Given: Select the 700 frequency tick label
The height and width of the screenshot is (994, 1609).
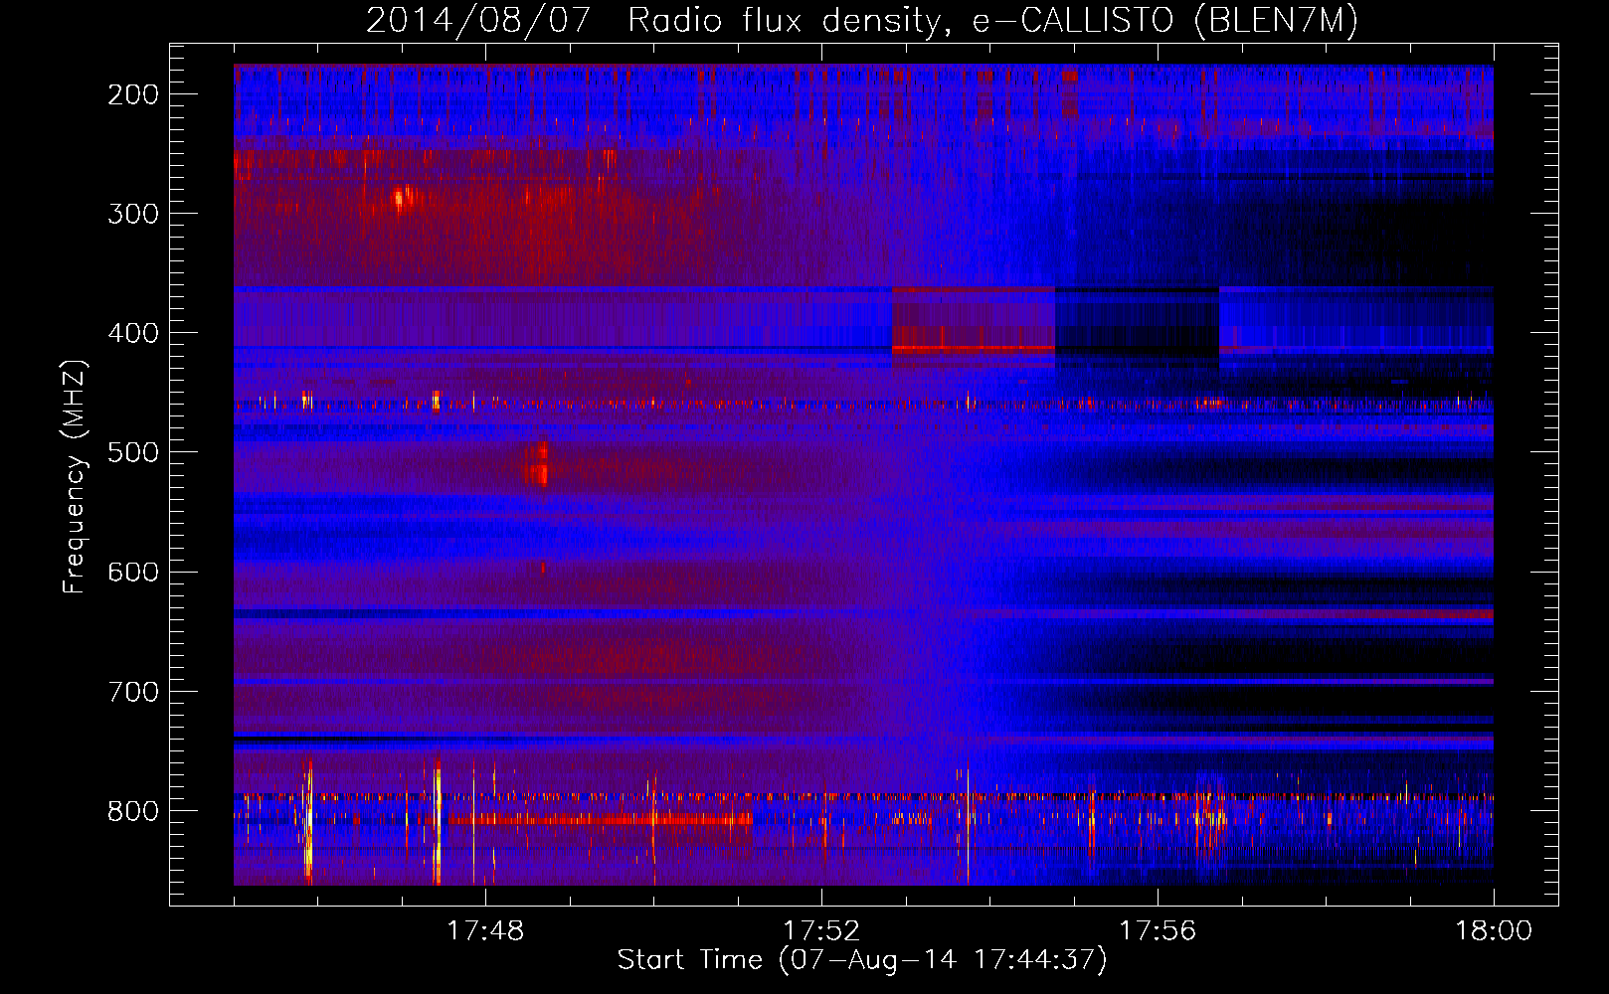Looking at the screenshot, I should point(133,692).
